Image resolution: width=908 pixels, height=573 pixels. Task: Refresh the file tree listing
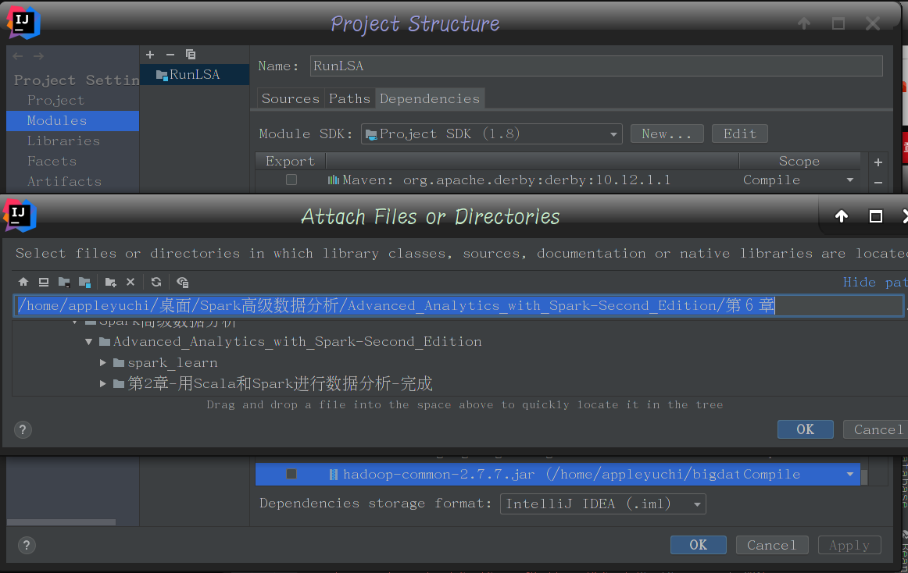click(x=156, y=282)
